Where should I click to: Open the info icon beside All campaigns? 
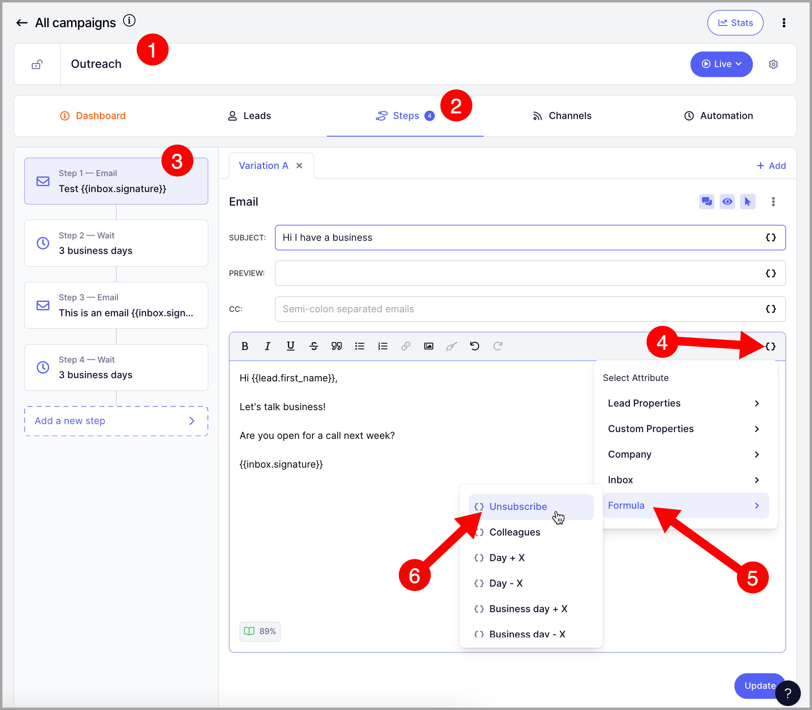[x=129, y=20]
